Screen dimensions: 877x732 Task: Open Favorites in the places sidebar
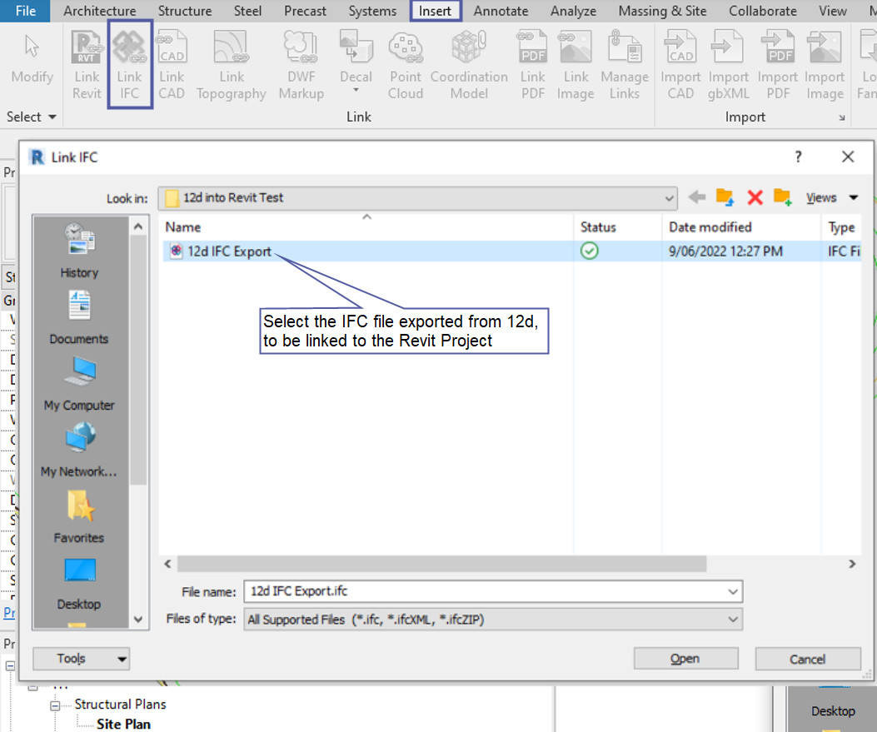[79, 516]
